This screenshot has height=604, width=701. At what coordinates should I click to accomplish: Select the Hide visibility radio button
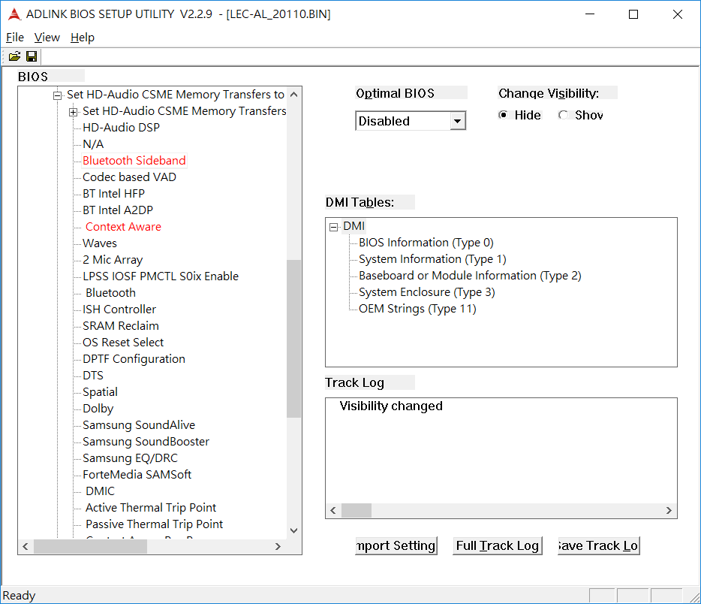pyautogui.click(x=503, y=115)
